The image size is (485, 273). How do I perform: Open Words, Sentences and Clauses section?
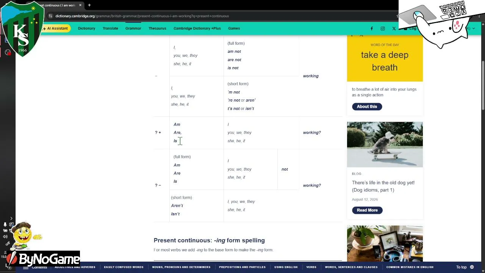(351, 267)
